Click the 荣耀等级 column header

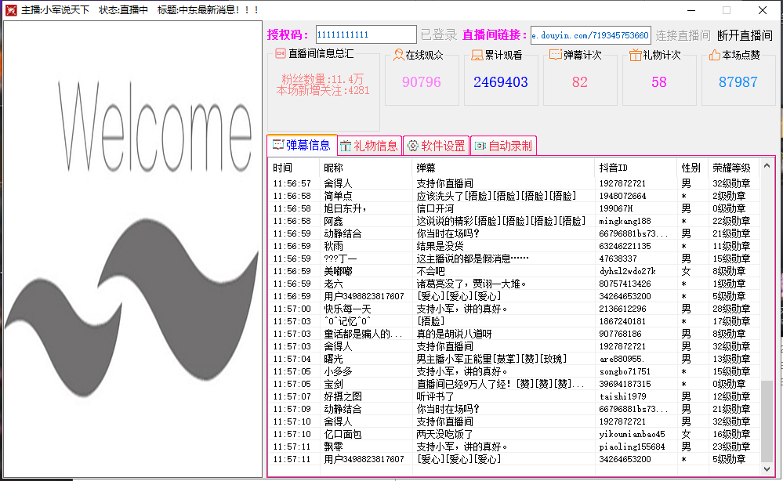click(732, 168)
